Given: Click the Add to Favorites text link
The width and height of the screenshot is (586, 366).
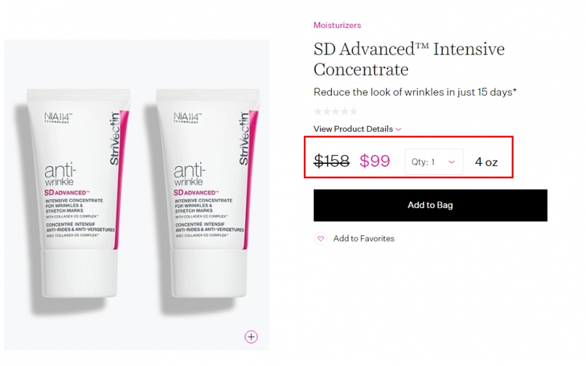Looking at the screenshot, I should pos(364,238).
